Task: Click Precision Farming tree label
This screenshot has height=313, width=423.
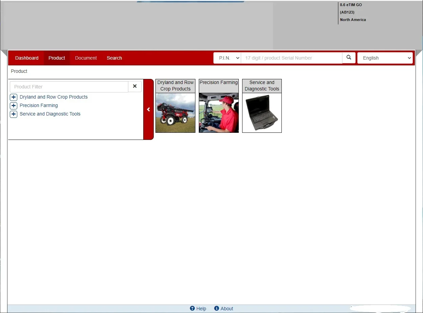Action: (39, 105)
